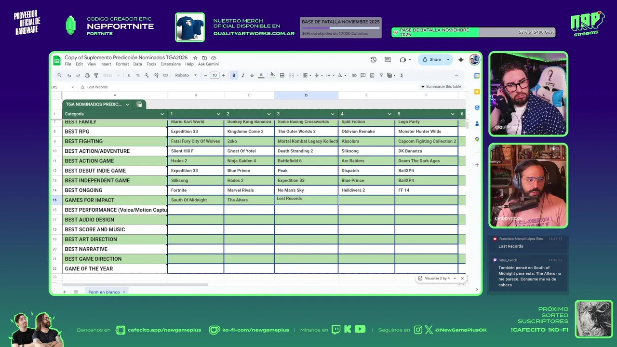Click the search menus magnifier

pyautogui.click(x=59, y=75)
